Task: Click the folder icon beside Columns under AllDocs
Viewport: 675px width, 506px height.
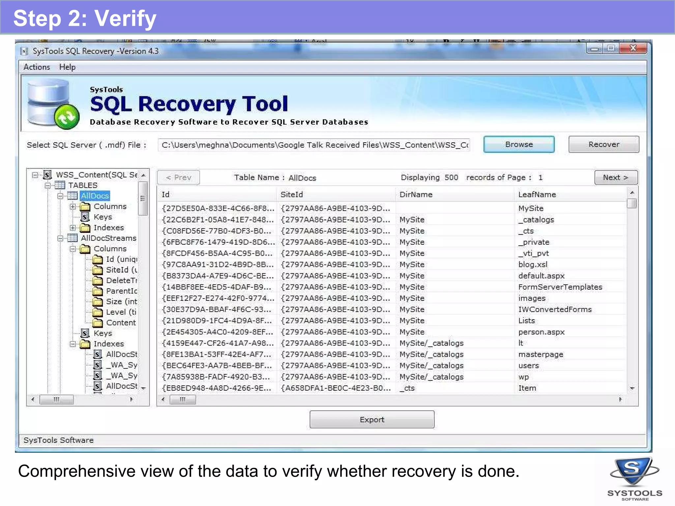Action: 85,207
